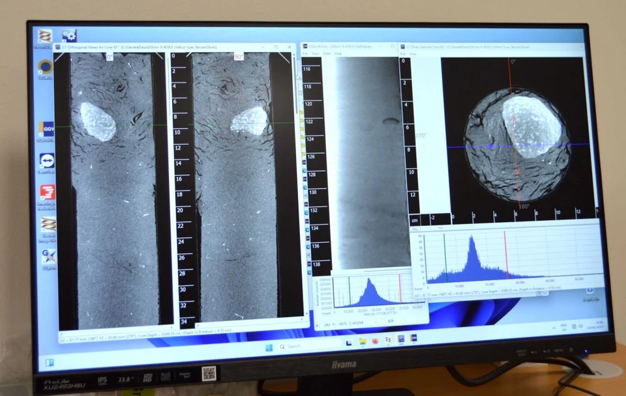Open the Geotek spiral shortcut at top of desktop
626x396 pixels.
(45, 38)
